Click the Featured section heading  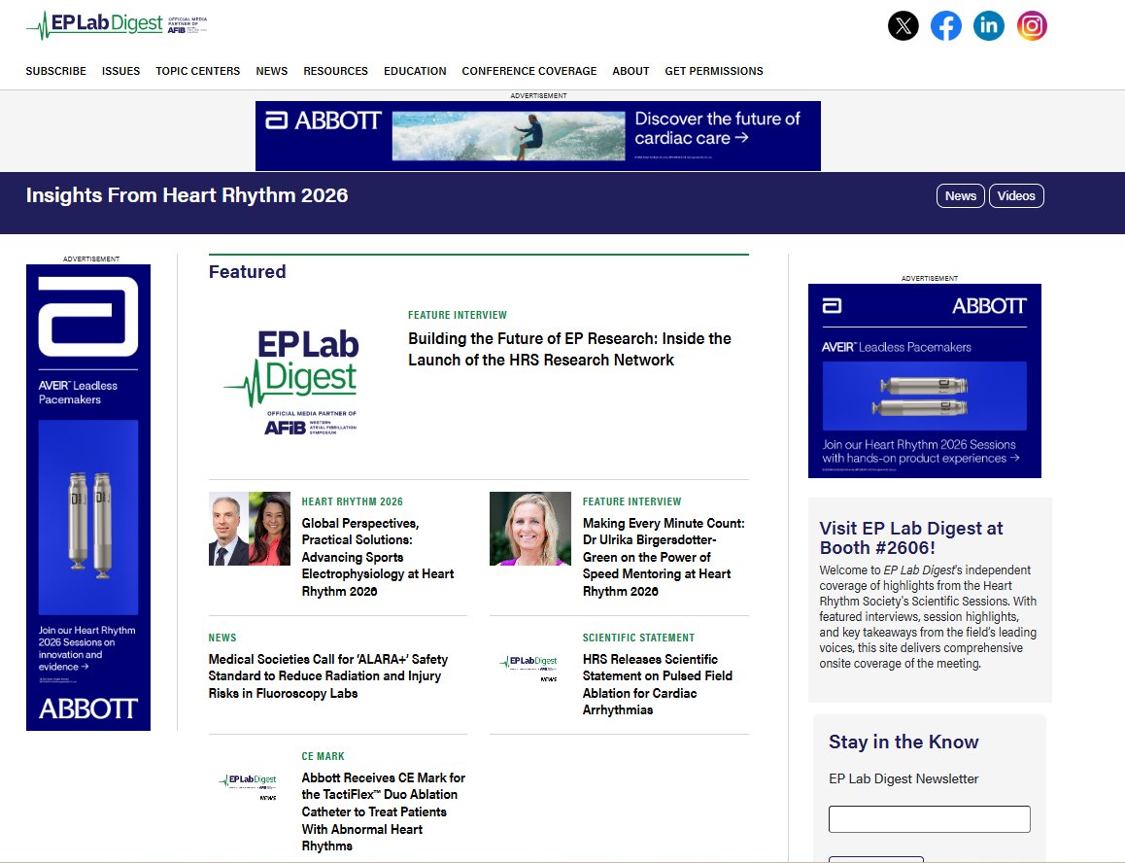(x=248, y=271)
